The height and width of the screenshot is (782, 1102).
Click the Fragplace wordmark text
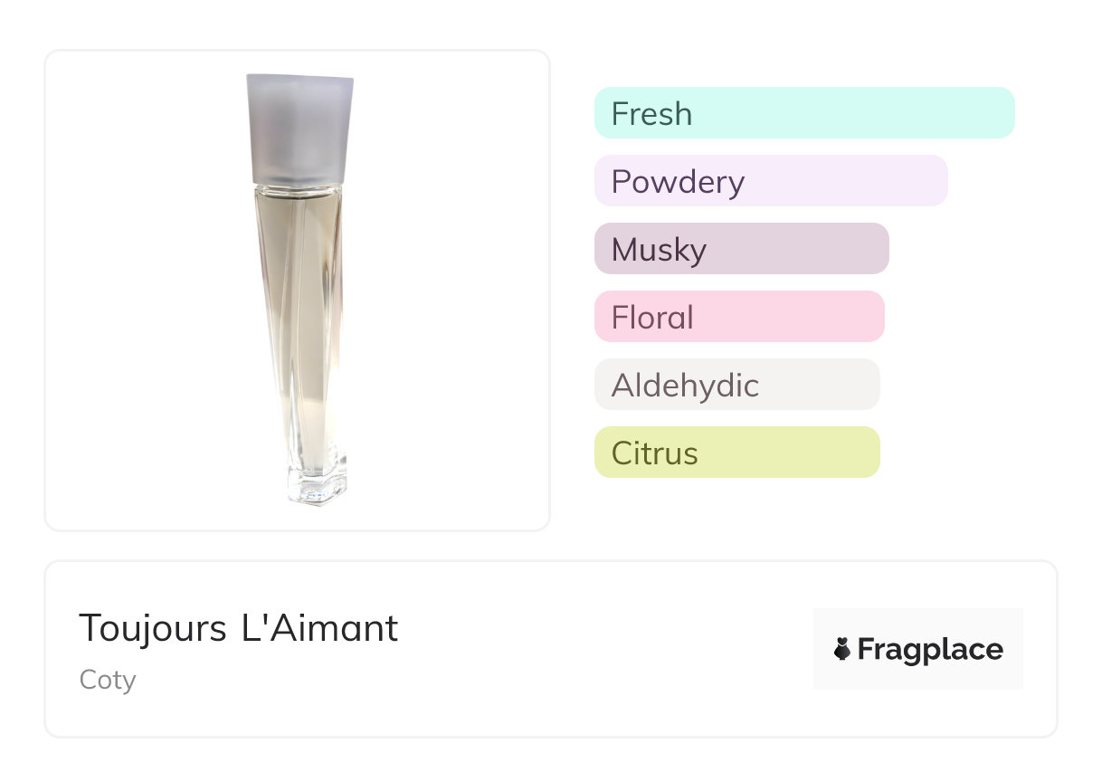930,650
